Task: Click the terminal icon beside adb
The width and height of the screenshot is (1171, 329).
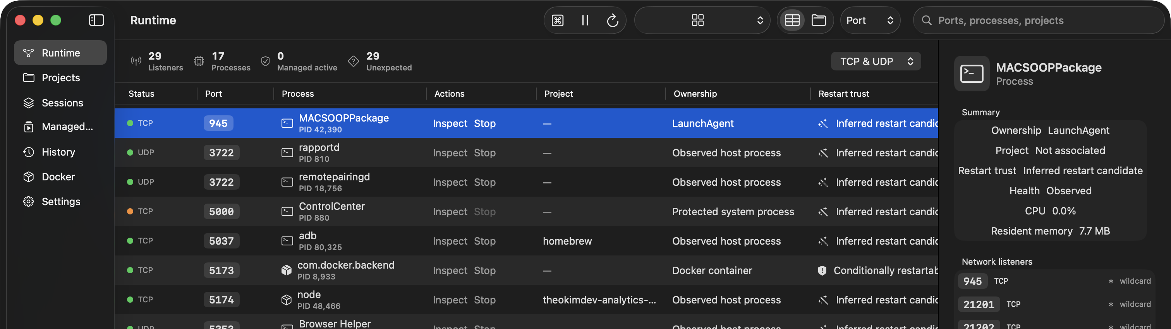Action: pos(287,241)
